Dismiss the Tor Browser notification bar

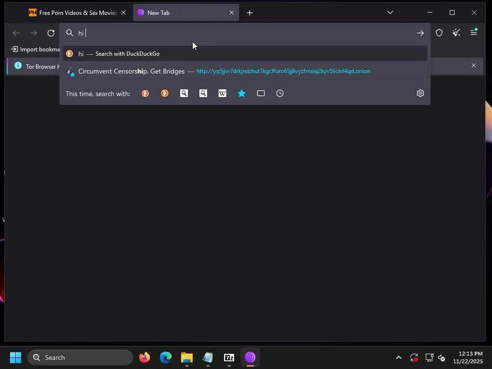tap(473, 65)
